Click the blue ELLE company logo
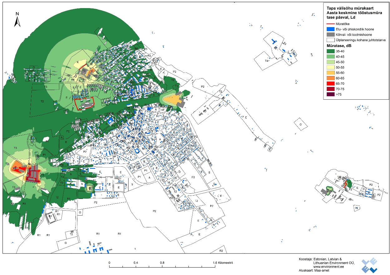 370,265
